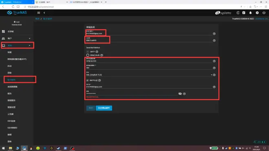Screen dimensions: 269x151
Task: Click the System breadcrumb link
Action: (x=37, y=19)
